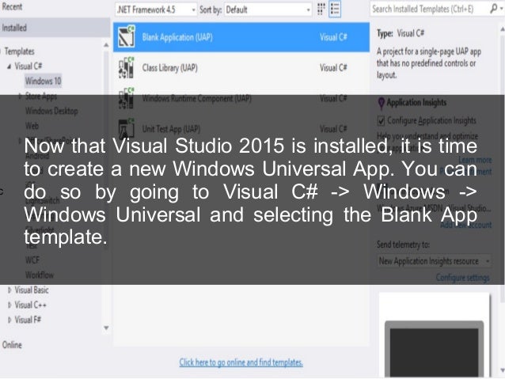Click the details pane scroll down arrow
This screenshot has height=379, width=505.
(x=502, y=370)
